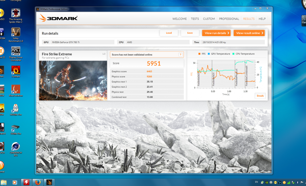Screen dimensions: 306x186
Task: Click the Graphics score value 6463
Action: 149,71
